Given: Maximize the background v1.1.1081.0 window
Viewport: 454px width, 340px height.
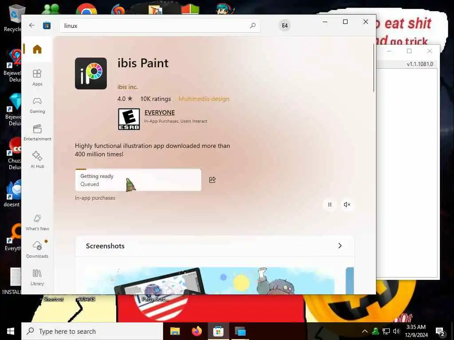Looking at the screenshot, I should coord(409,51).
